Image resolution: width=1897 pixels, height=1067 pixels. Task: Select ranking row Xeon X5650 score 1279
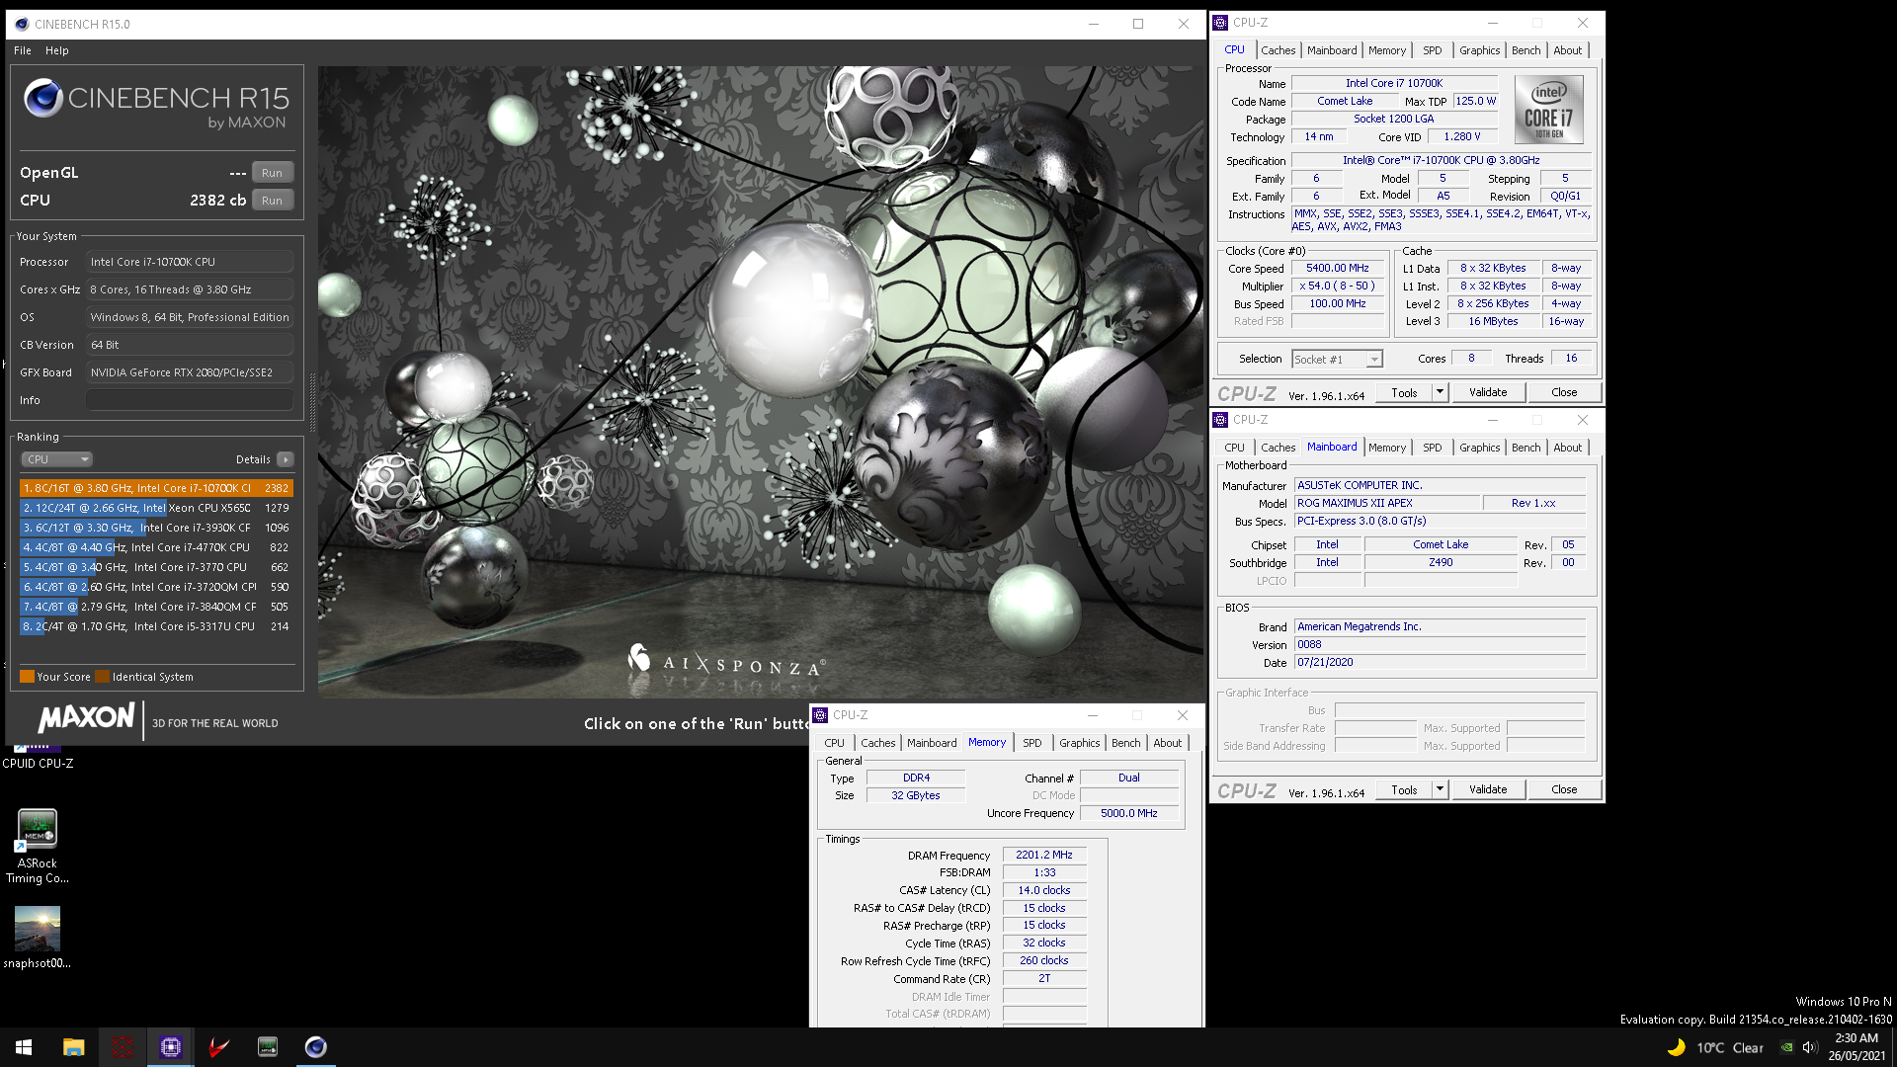pyautogui.click(x=156, y=508)
